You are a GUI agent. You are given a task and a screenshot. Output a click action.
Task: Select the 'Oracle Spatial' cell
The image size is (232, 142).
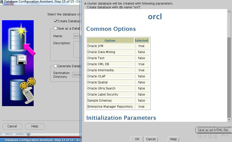click(x=111, y=82)
